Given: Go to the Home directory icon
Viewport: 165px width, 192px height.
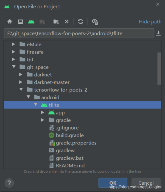Looking at the screenshot, I should 10,22.
